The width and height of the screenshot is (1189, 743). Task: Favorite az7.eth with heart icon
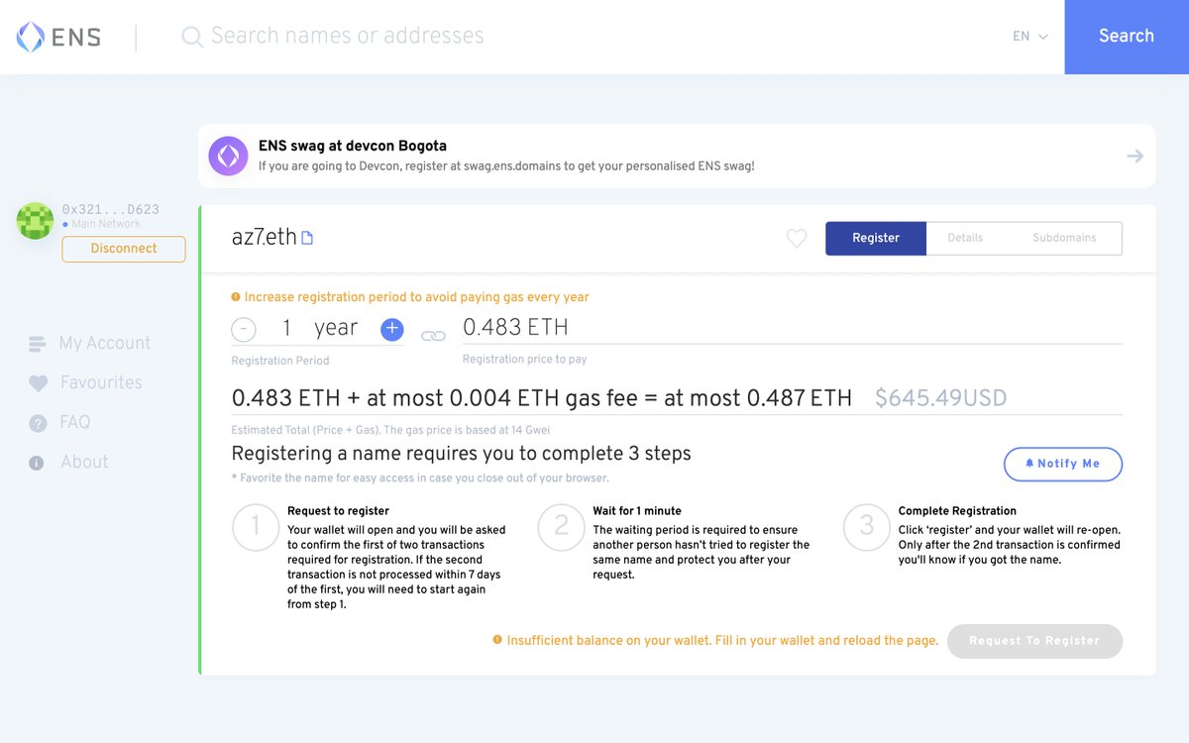tap(797, 239)
